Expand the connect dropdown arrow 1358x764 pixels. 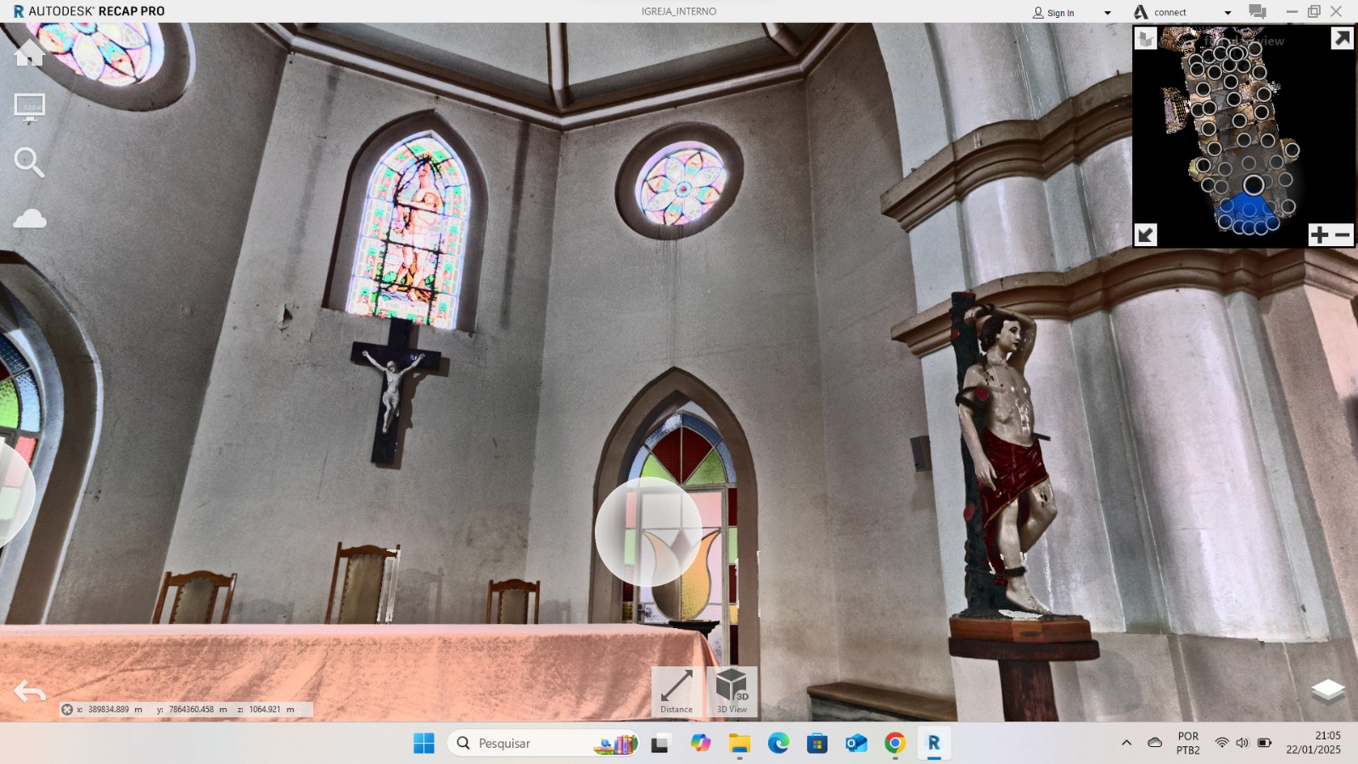click(1227, 13)
